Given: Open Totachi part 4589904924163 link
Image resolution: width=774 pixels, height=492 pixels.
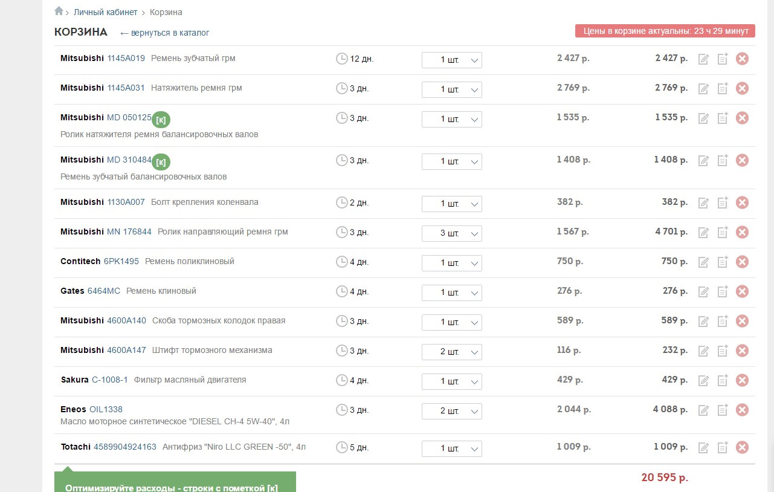Looking at the screenshot, I should 124,447.
